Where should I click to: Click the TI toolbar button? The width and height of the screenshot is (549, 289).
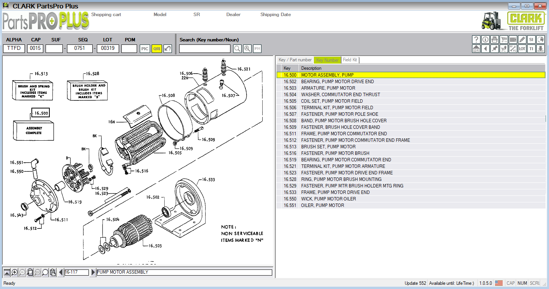[x=531, y=49]
